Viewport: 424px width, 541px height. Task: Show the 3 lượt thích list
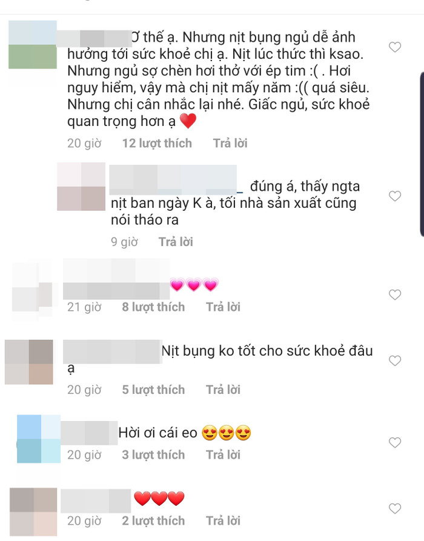(x=153, y=455)
